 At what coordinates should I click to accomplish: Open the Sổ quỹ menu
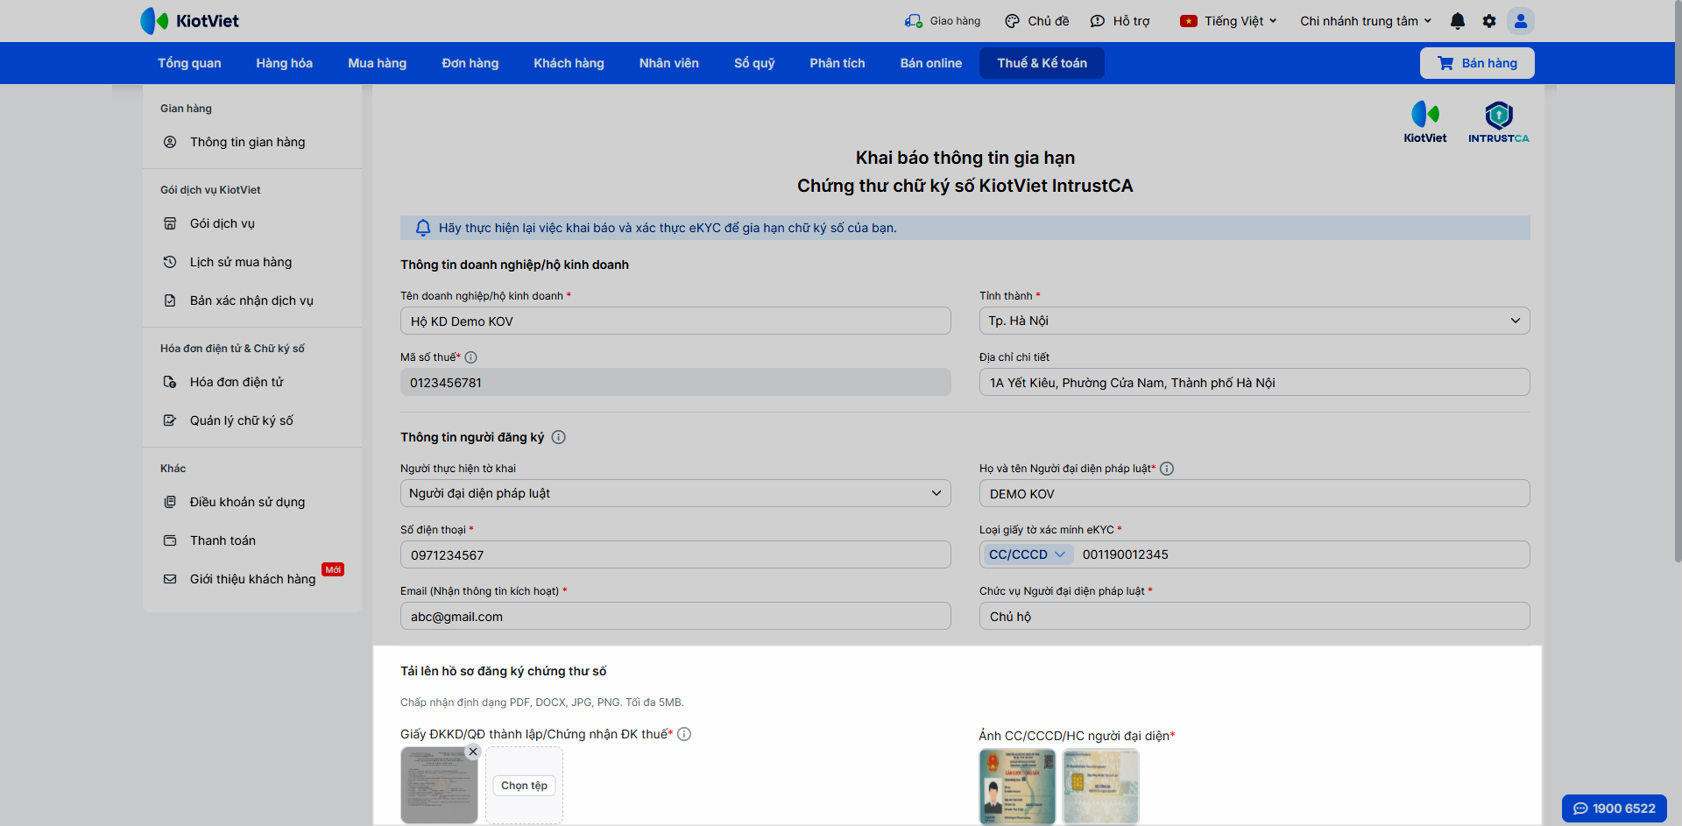[754, 63]
